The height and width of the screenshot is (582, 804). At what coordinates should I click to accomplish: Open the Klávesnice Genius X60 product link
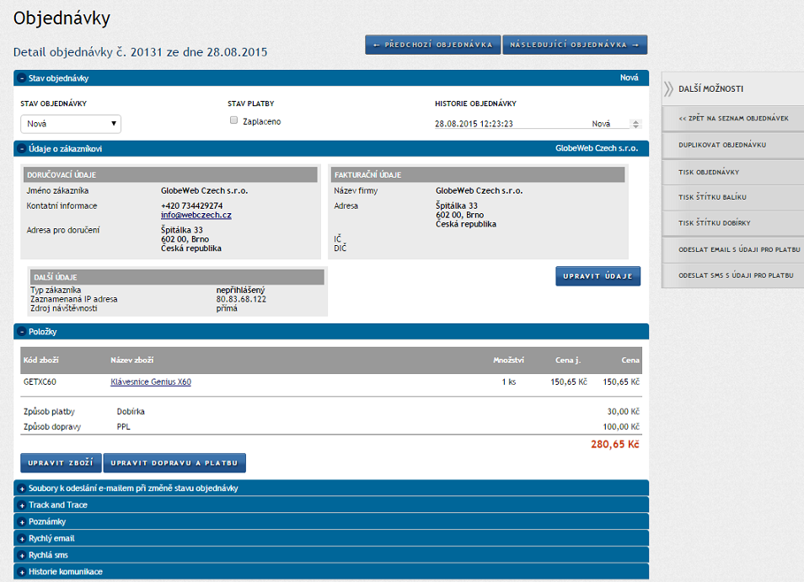151,382
